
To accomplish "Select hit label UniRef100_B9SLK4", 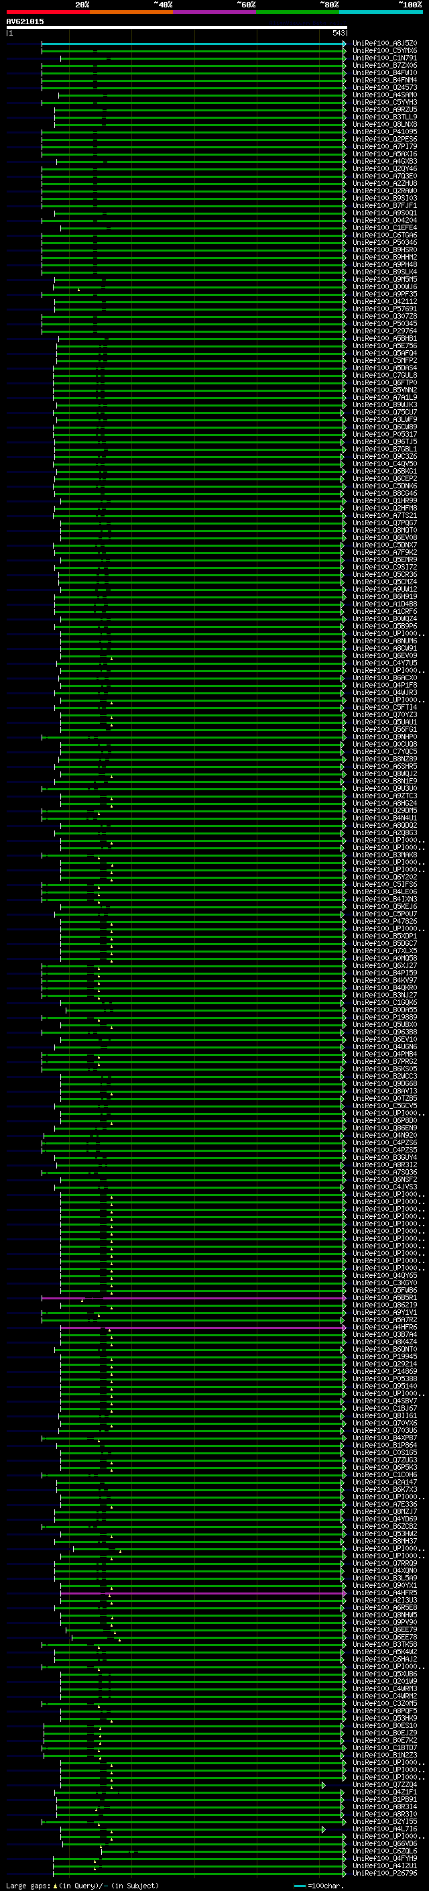I will coord(384,272).
